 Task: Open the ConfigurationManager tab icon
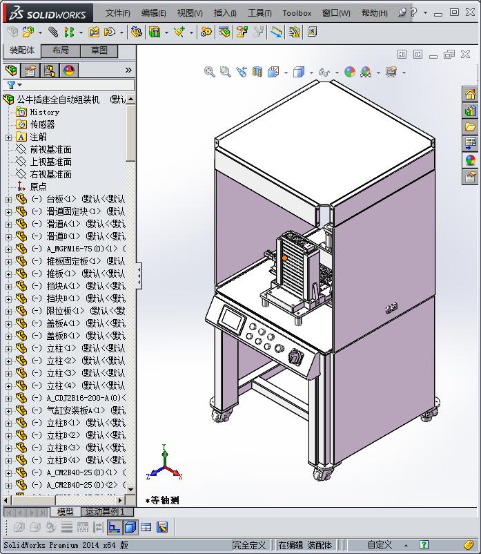click(50, 70)
